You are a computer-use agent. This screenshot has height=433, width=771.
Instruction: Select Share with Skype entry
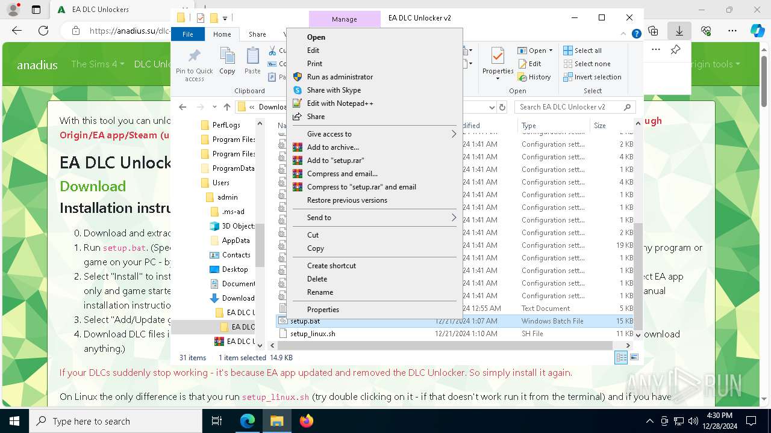point(334,90)
